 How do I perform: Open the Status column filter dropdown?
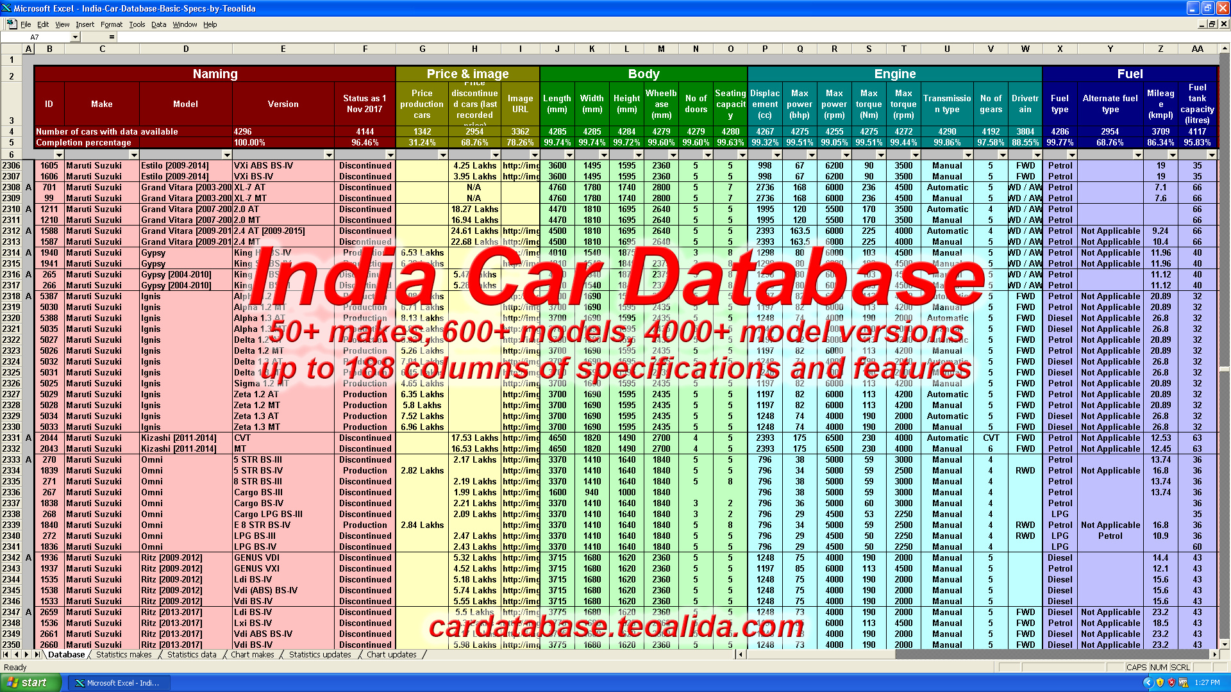tap(390, 155)
